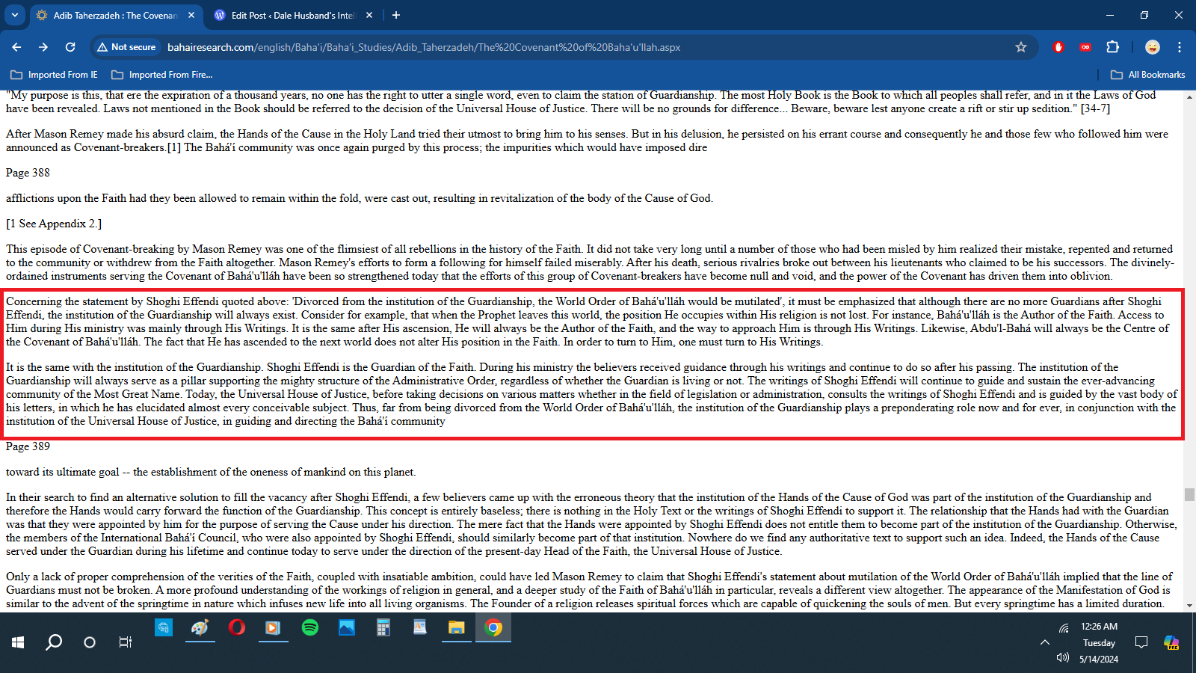Expand the system tray hidden icons

1044,642
